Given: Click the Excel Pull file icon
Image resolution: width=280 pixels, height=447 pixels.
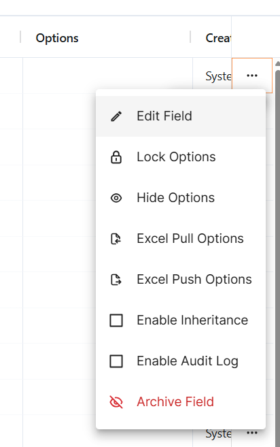Looking at the screenshot, I should pyautogui.click(x=116, y=239).
